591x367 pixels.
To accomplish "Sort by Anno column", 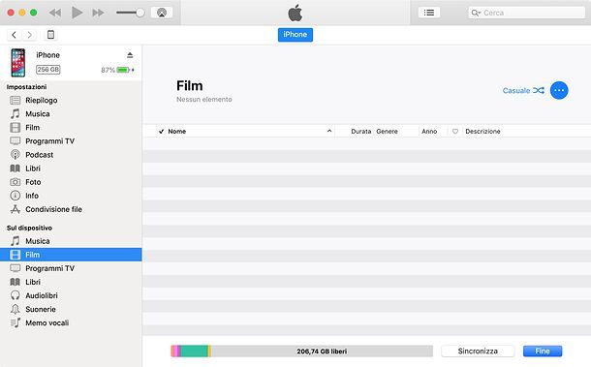I will coord(429,131).
